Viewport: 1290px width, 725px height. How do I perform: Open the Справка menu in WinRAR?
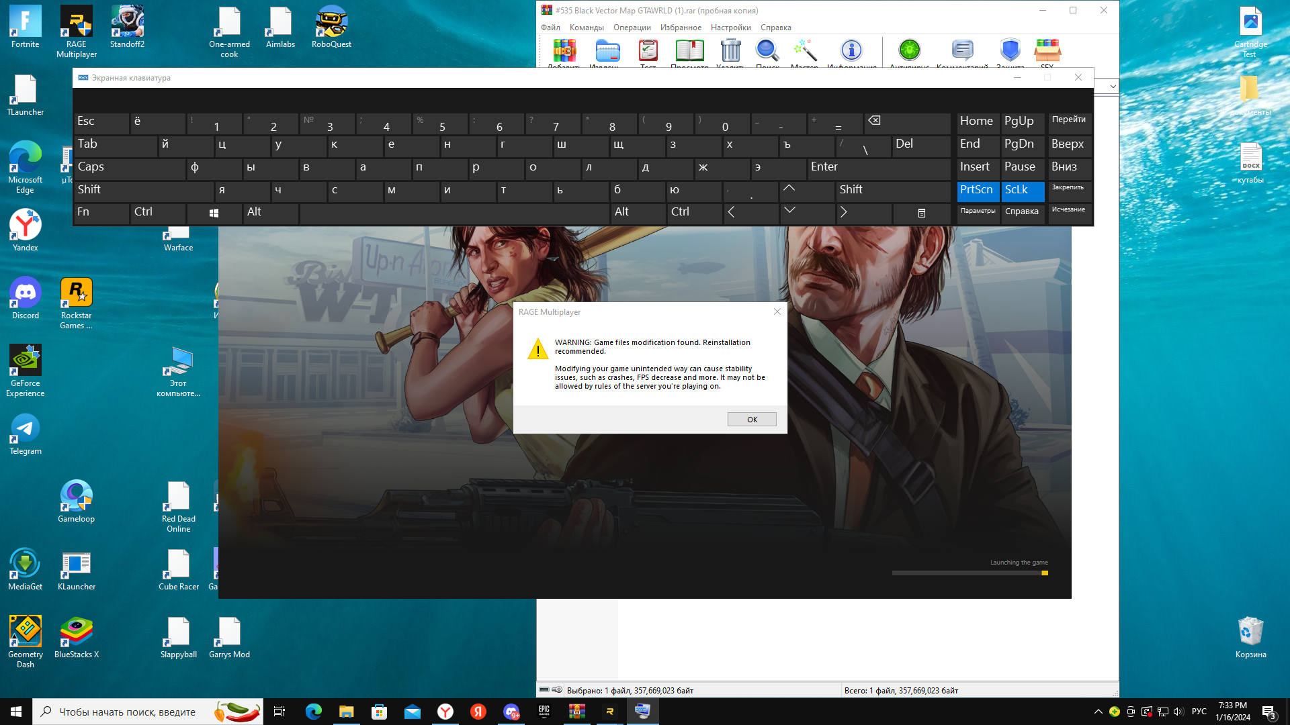pyautogui.click(x=776, y=28)
